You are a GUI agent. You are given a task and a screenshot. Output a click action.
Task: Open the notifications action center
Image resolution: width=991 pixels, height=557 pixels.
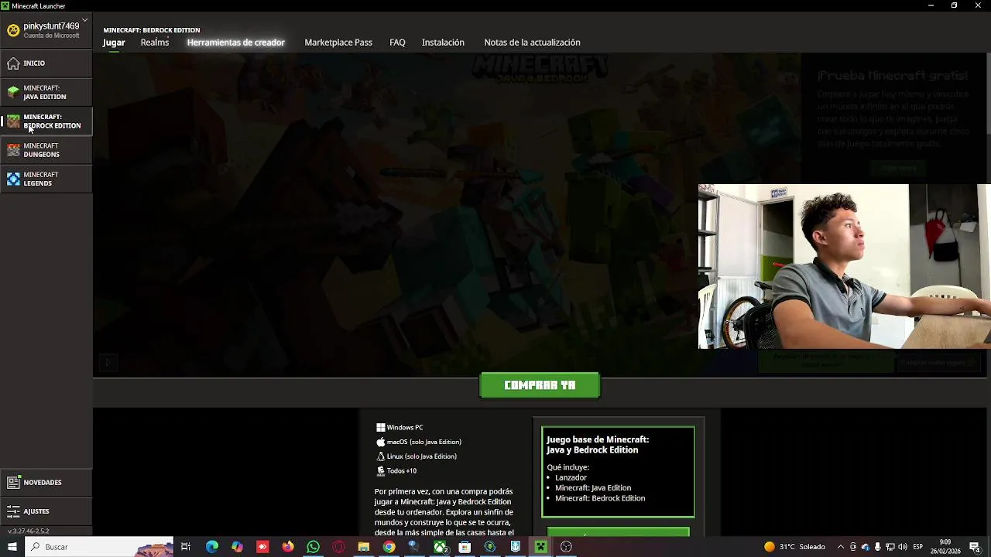pyautogui.click(x=975, y=547)
